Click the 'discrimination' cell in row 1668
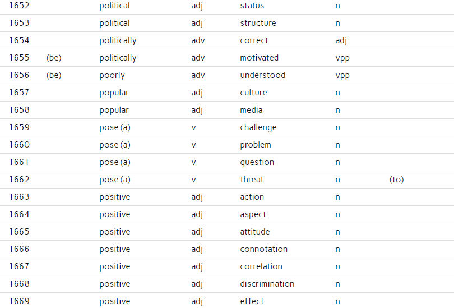The width and height of the screenshot is (454, 308). [267, 284]
